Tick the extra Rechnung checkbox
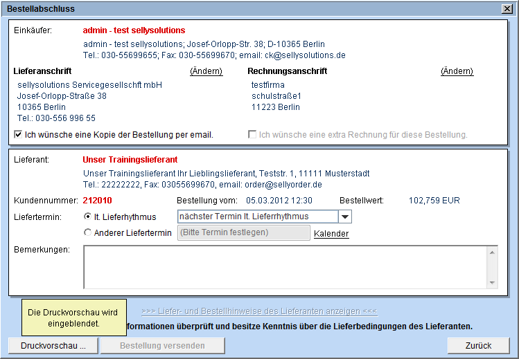 coord(252,134)
